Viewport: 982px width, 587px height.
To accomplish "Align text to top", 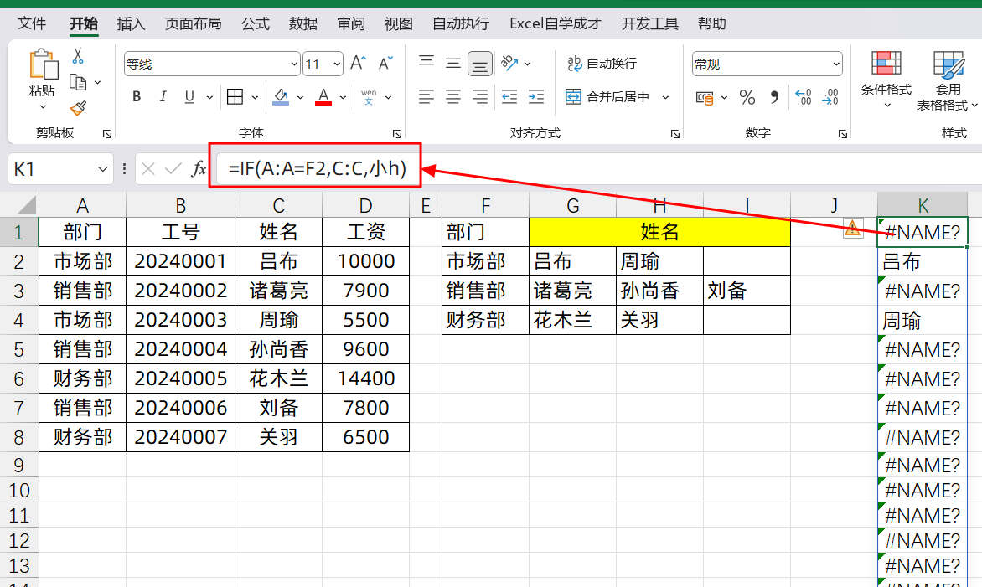I will click(426, 63).
